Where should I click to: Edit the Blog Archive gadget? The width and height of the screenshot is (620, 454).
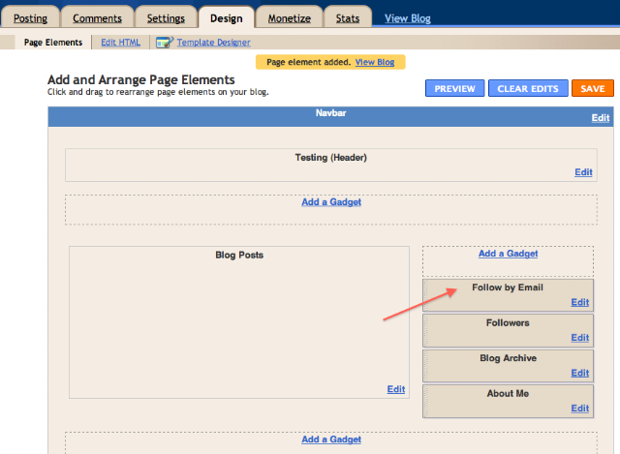pyautogui.click(x=579, y=373)
